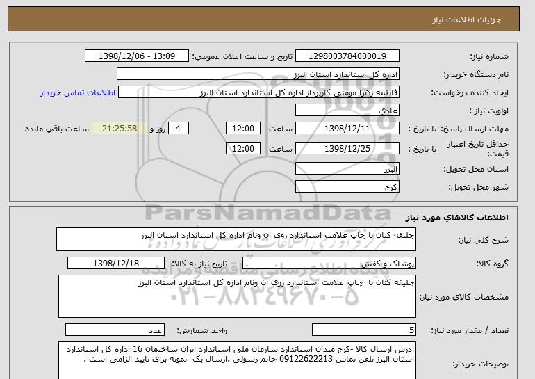Click the countdown timer 21:25:58
This screenshot has height=379, width=535.
(x=120, y=129)
